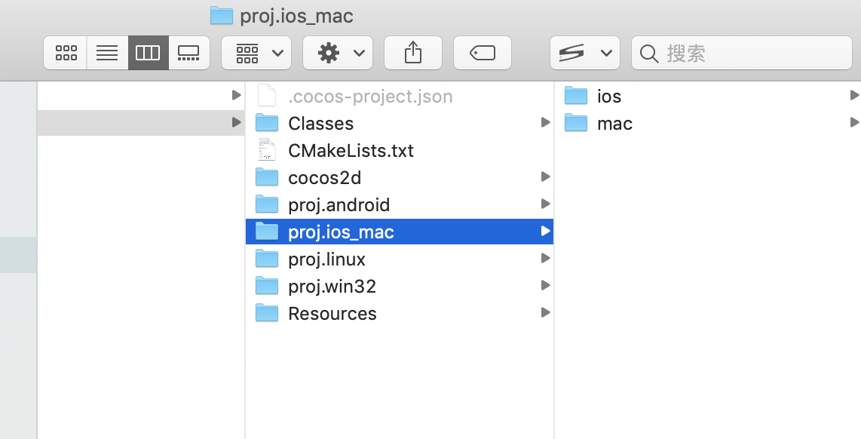The height and width of the screenshot is (439, 861).
Task: Open the toolbar dropdown left of search
Action: [x=584, y=53]
